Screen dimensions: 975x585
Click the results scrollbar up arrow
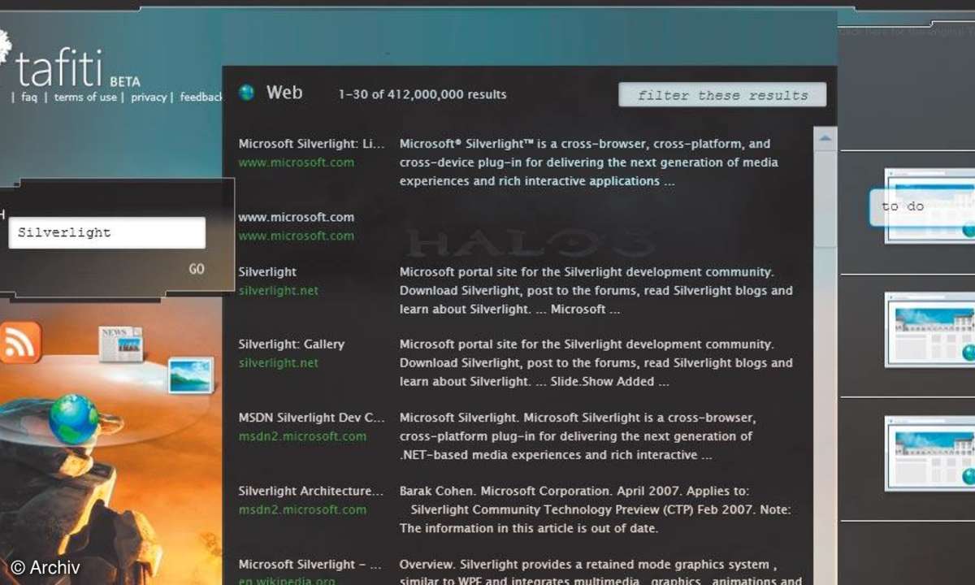coord(825,139)
